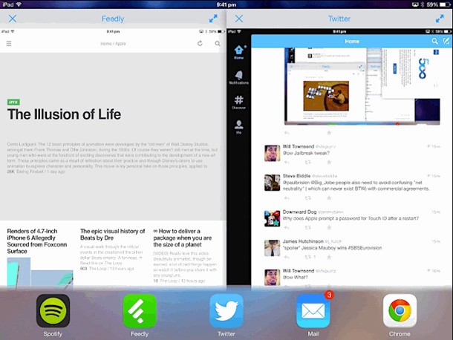Close the Feedly window pane
This screenshot has width=453, height=340.
[x=12, y=18]
